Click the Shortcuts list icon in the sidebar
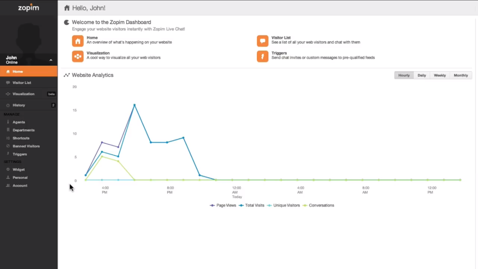 (8, 138)
